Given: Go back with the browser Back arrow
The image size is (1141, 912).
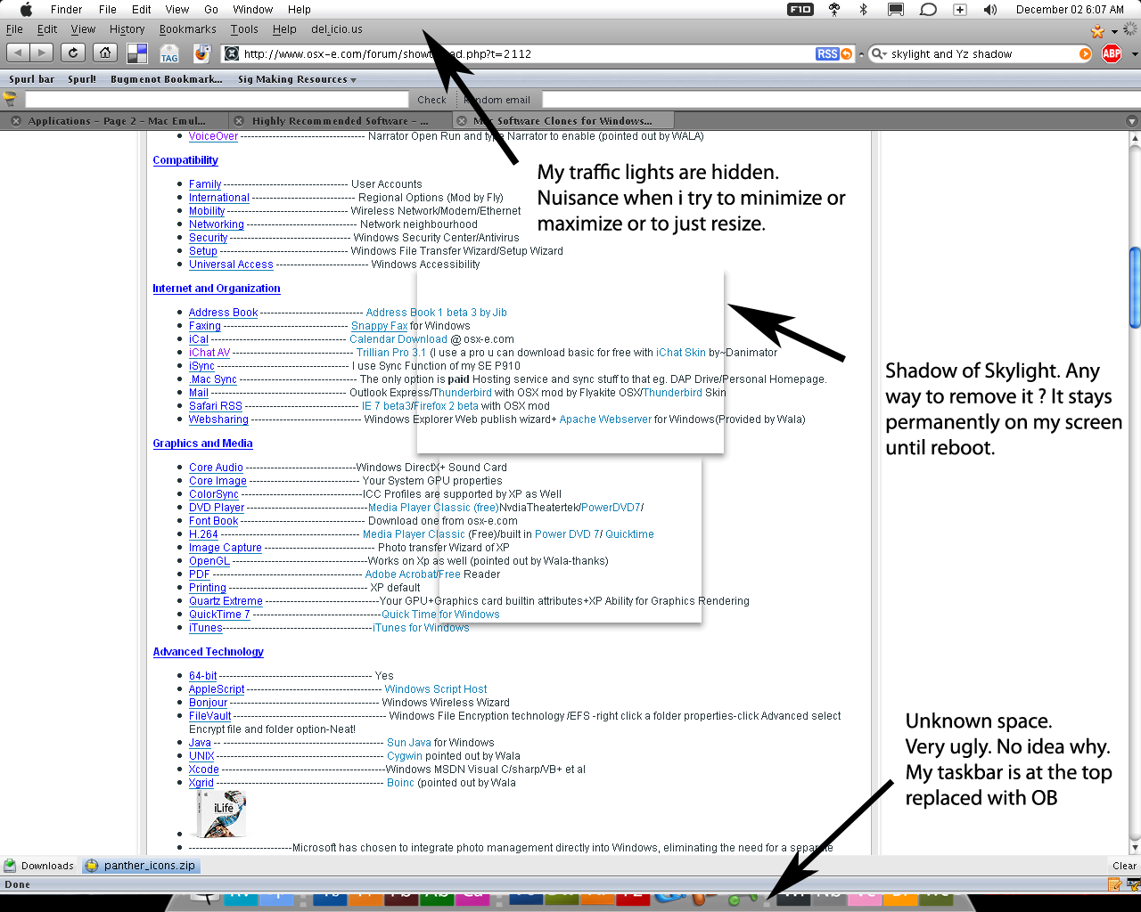Looking at the screenshot, I should point(18,53).
